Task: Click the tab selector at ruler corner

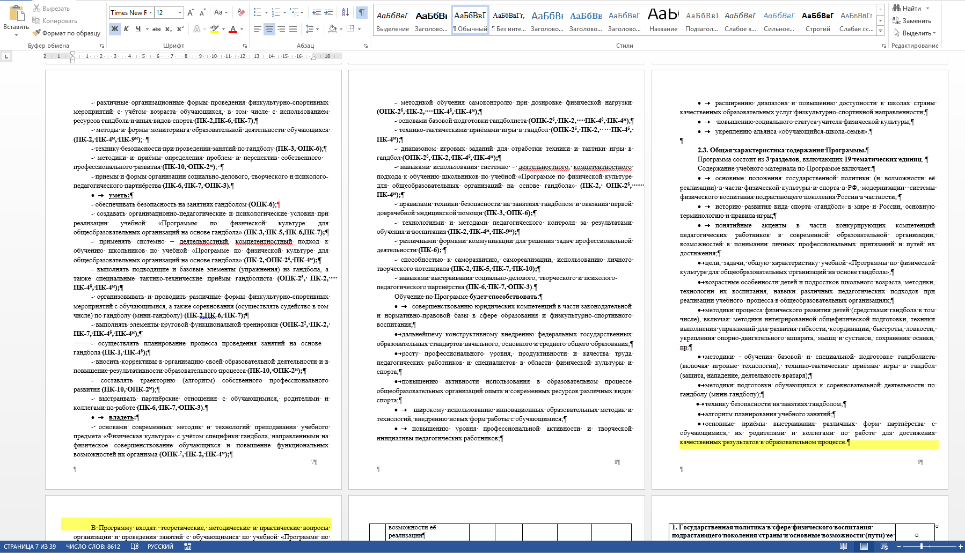Action: [x=6, y=56]
